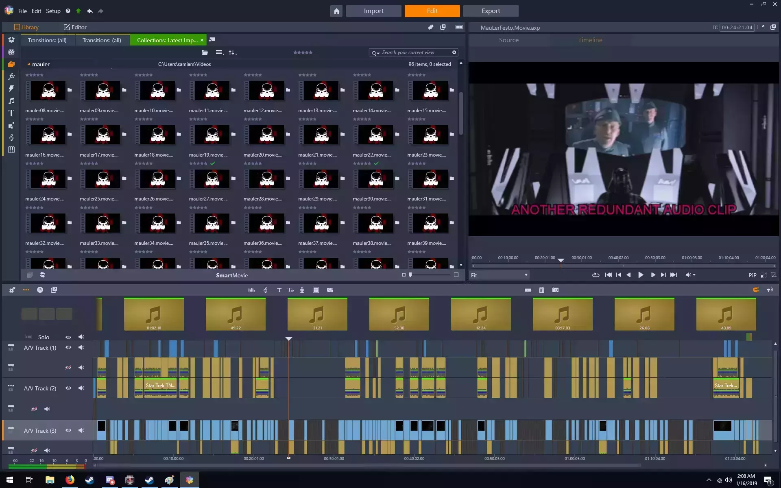Mute audio speaker on A/V Track (2)
This screenshot has width=781, height=488.
click(81, 388)
